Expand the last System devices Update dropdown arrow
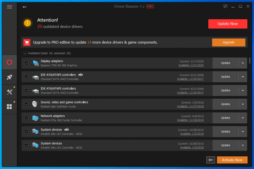The image size is (254, 169). (x=243, y=145)
